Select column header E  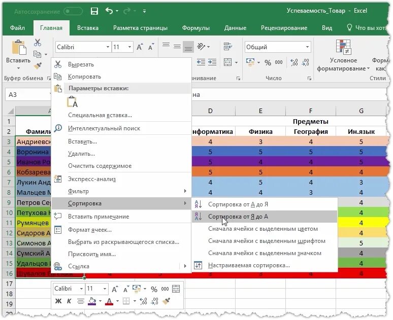point(260,111)
